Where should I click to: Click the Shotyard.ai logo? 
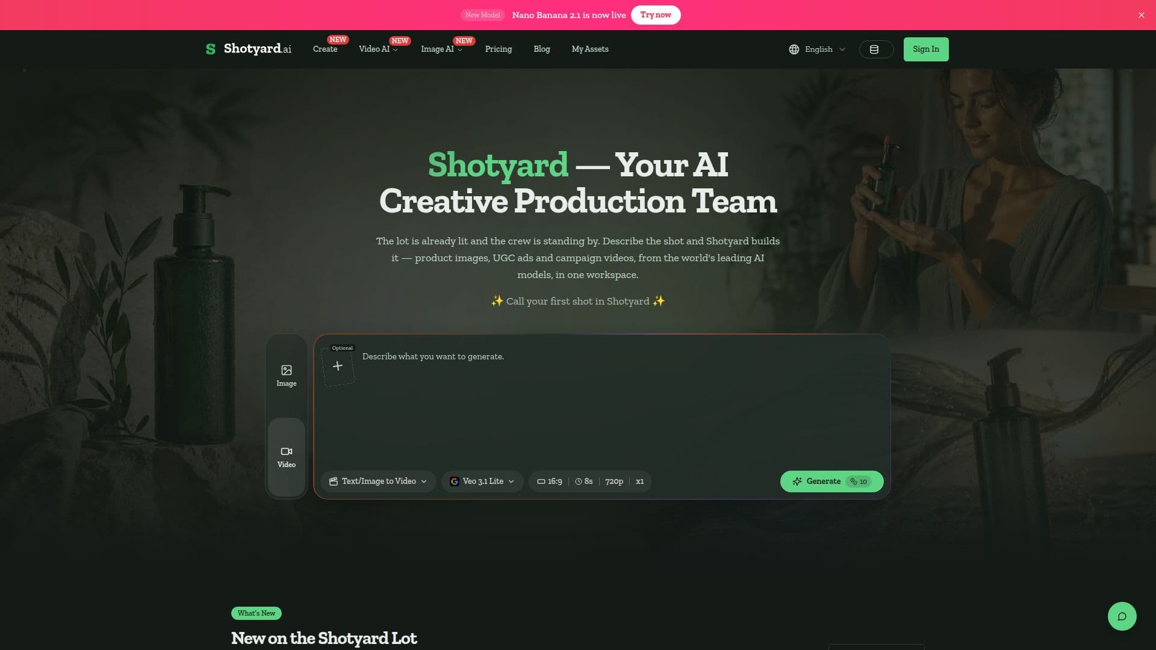[248, 49]
